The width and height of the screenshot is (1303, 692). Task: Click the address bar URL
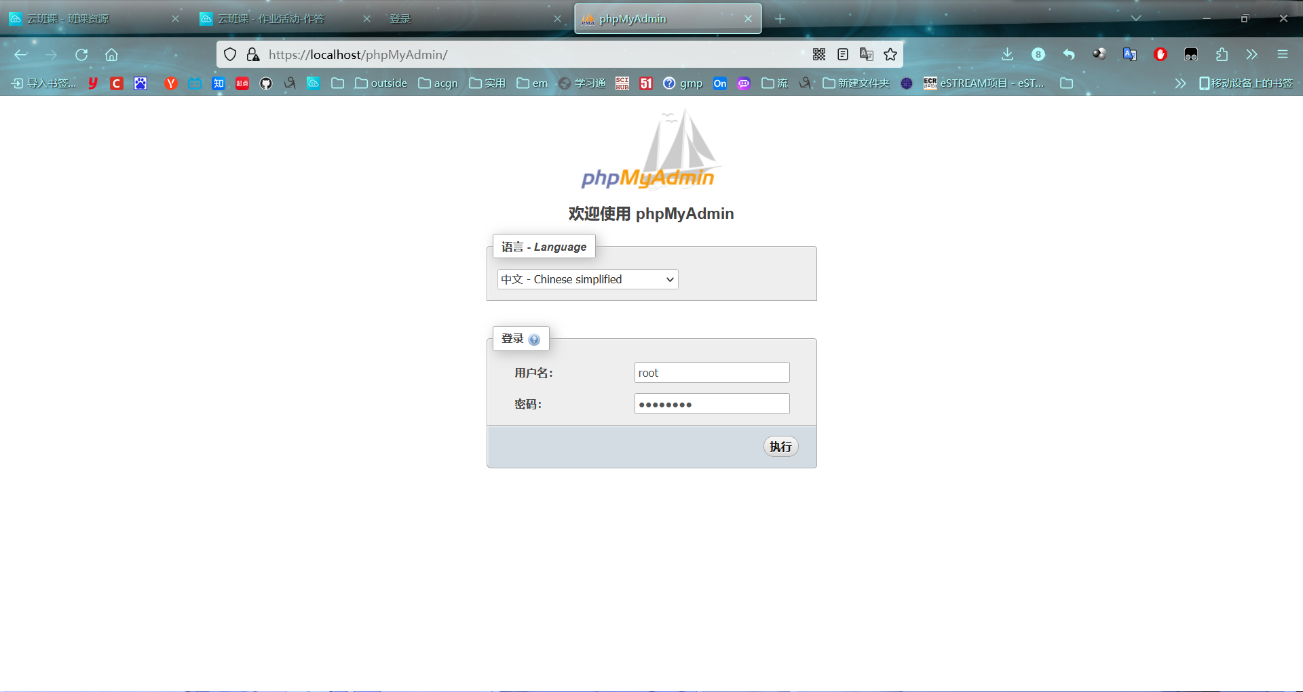coord(358,55)
